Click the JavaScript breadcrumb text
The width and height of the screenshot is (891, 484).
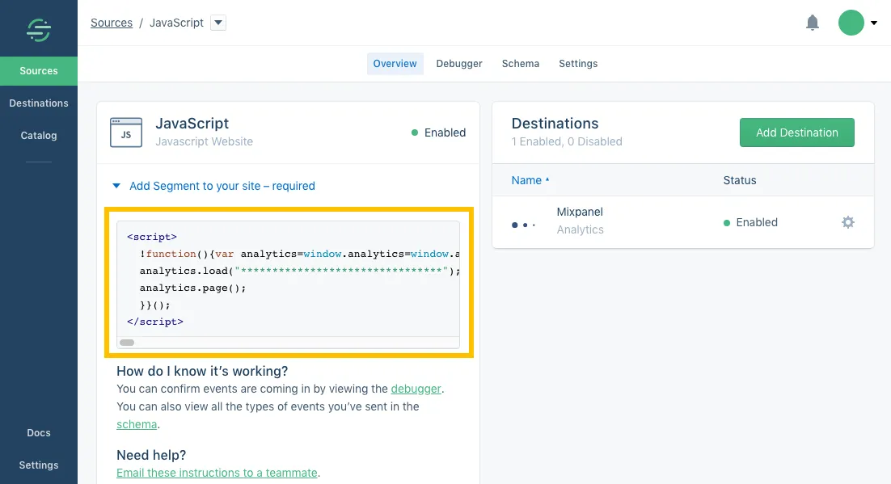[176, 23]
